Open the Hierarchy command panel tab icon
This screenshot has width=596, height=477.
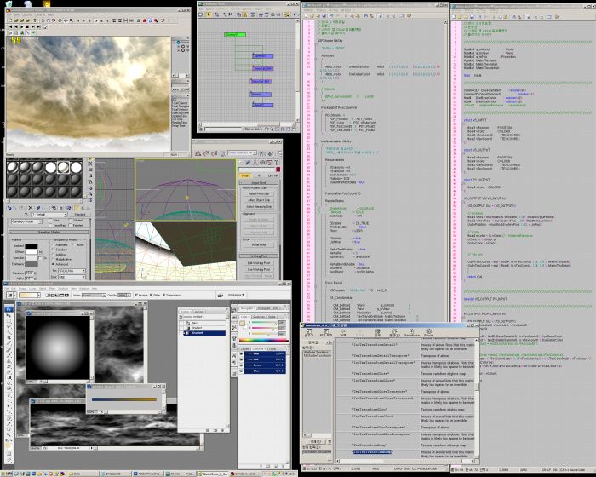pos(255,163)
